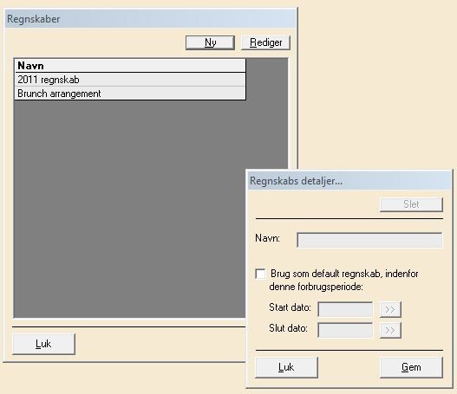Image resolution: width=457 pixels, height=394 pixels.
Task: Click the Start dato input field
Action: 345,309
